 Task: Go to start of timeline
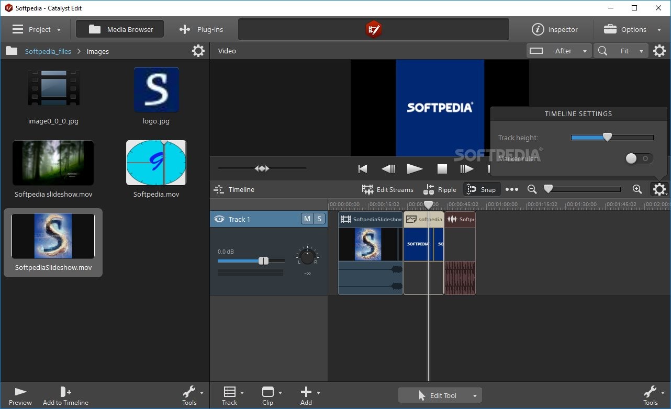(362, 168)
